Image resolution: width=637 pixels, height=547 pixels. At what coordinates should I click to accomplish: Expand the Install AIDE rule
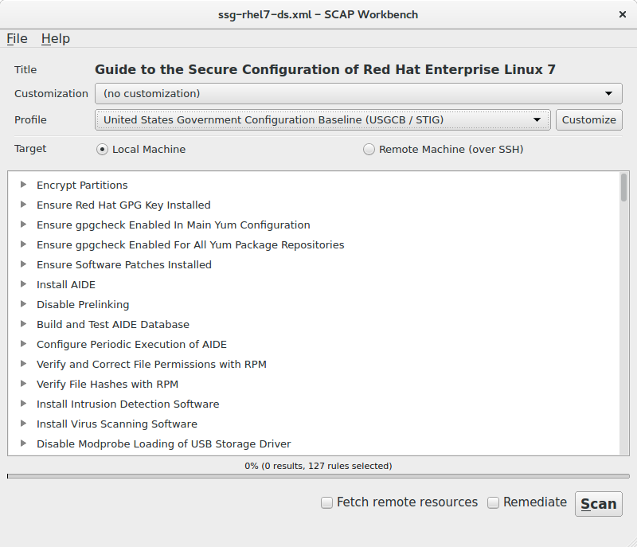coord(23,284)
